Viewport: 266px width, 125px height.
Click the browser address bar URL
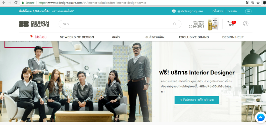click(x=92, y=3)
